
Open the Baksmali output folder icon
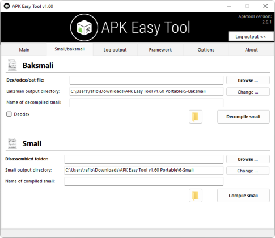[x=196, y=117]
